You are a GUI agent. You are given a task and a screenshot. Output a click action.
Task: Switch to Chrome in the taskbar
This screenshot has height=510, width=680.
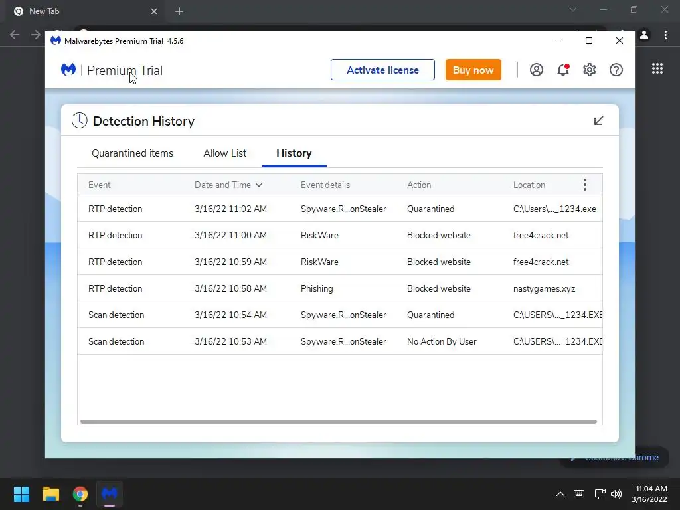[x=80, y=494]
